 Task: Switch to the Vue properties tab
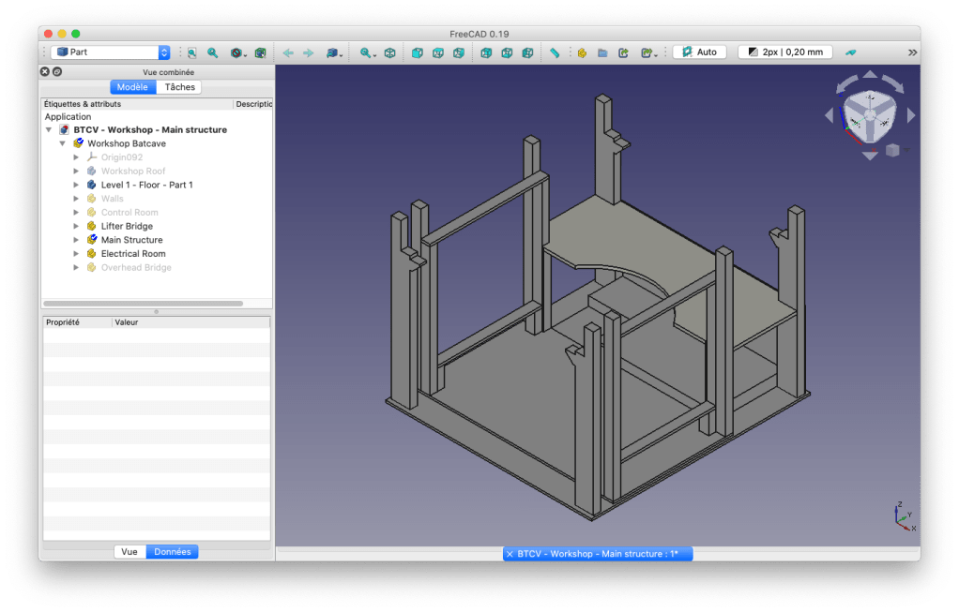click(x=129, y=552)
